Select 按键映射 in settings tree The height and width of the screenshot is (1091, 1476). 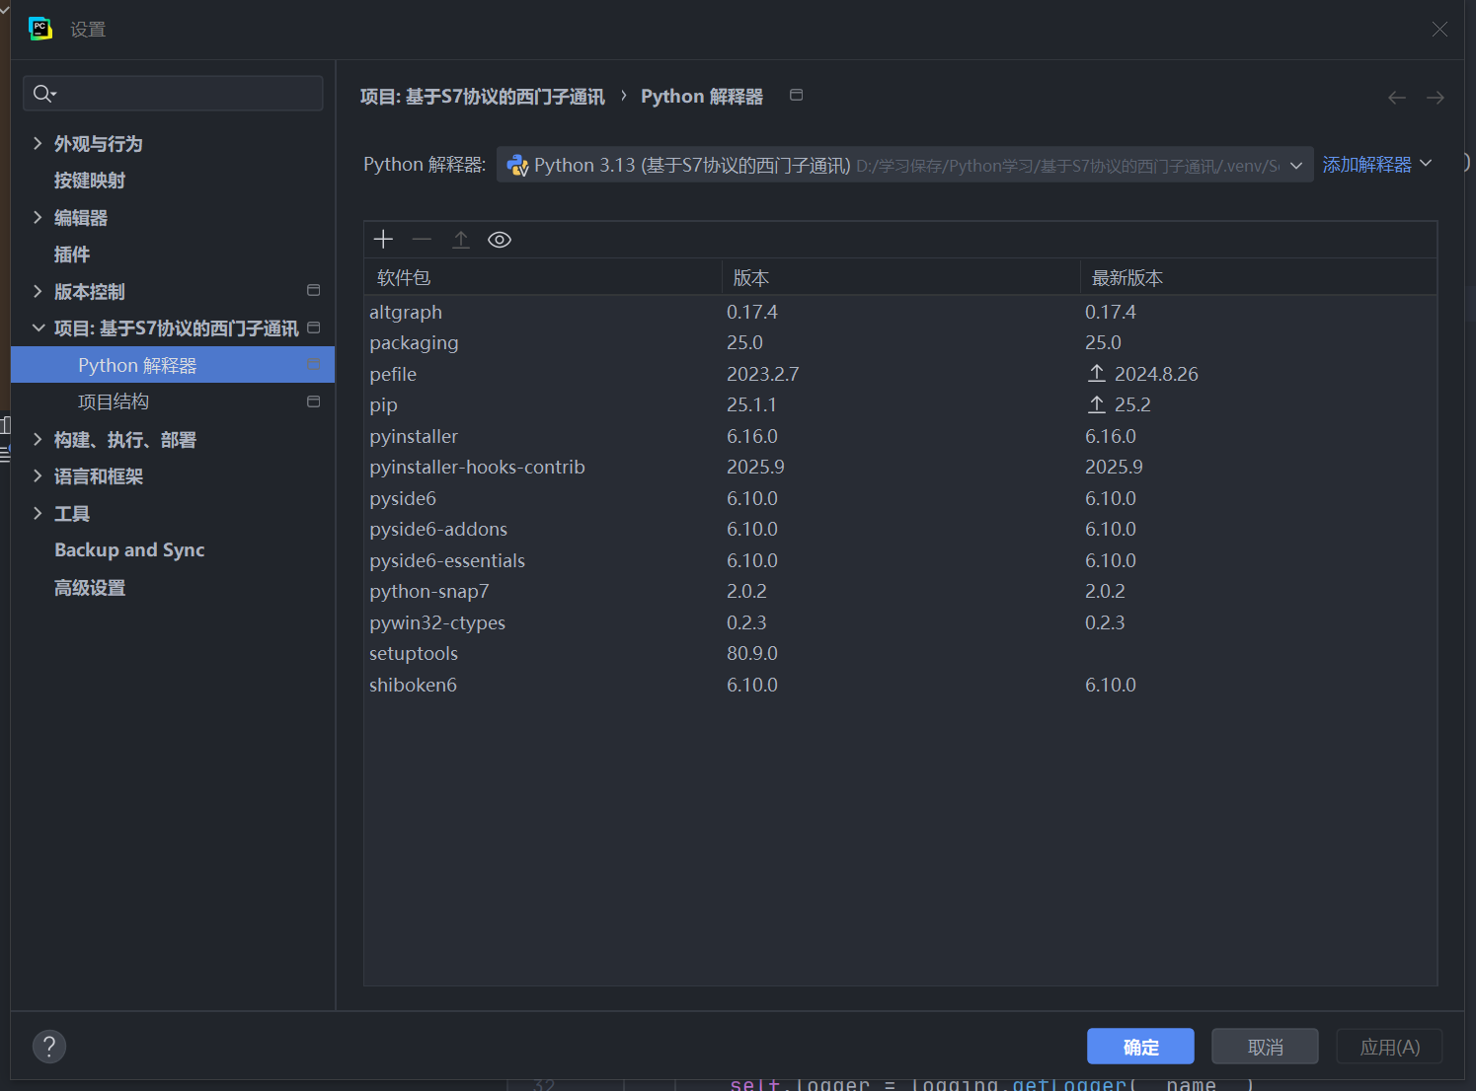pos(90,181)
